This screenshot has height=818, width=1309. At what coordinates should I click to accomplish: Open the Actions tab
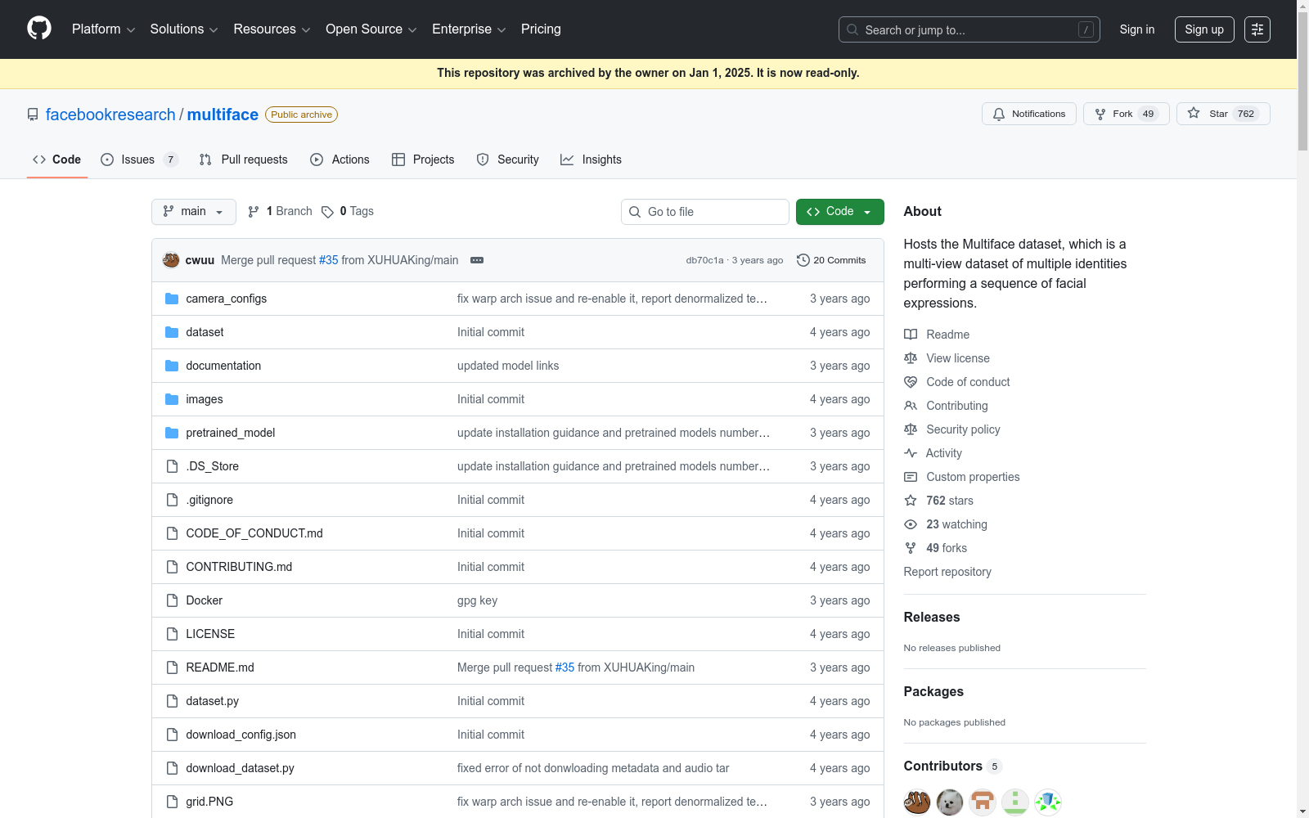coord(340,160)
